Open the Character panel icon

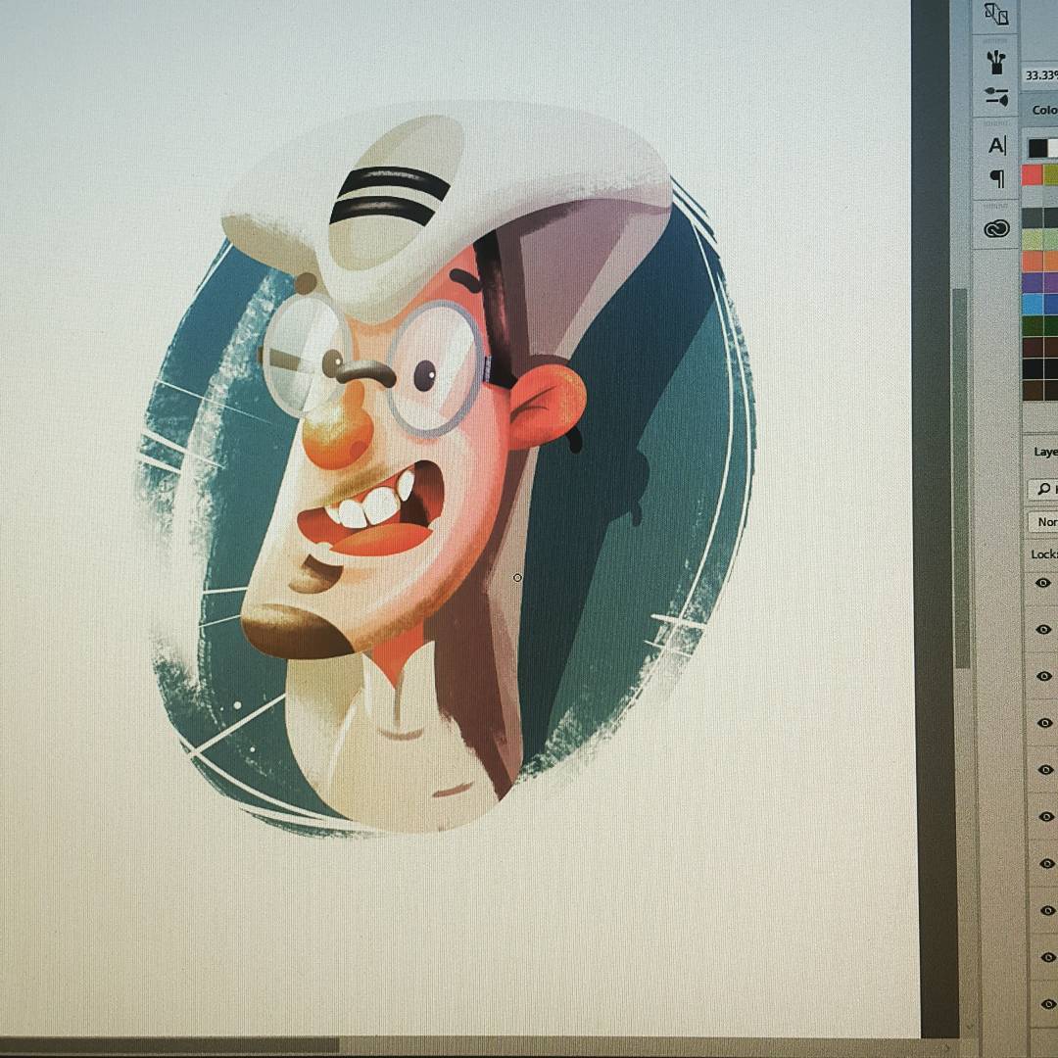[996, 145]
